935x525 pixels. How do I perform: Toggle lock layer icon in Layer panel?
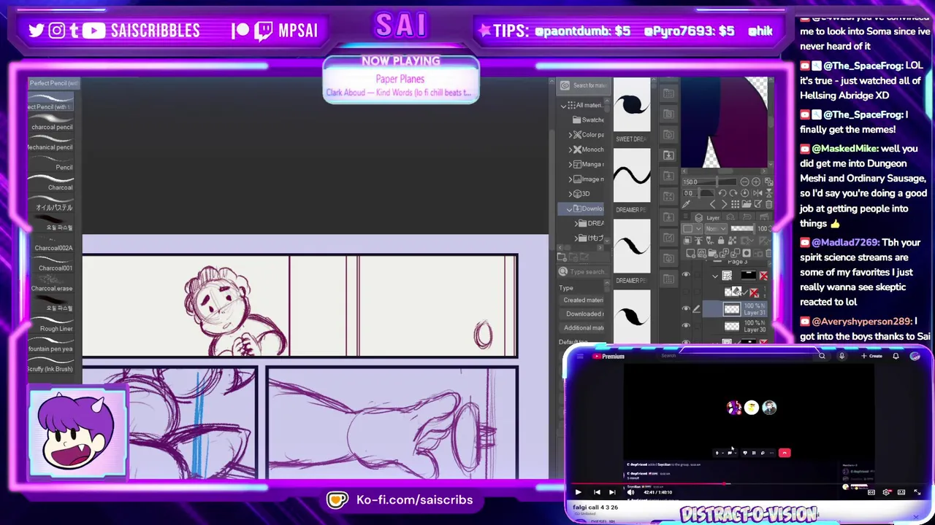720,241
